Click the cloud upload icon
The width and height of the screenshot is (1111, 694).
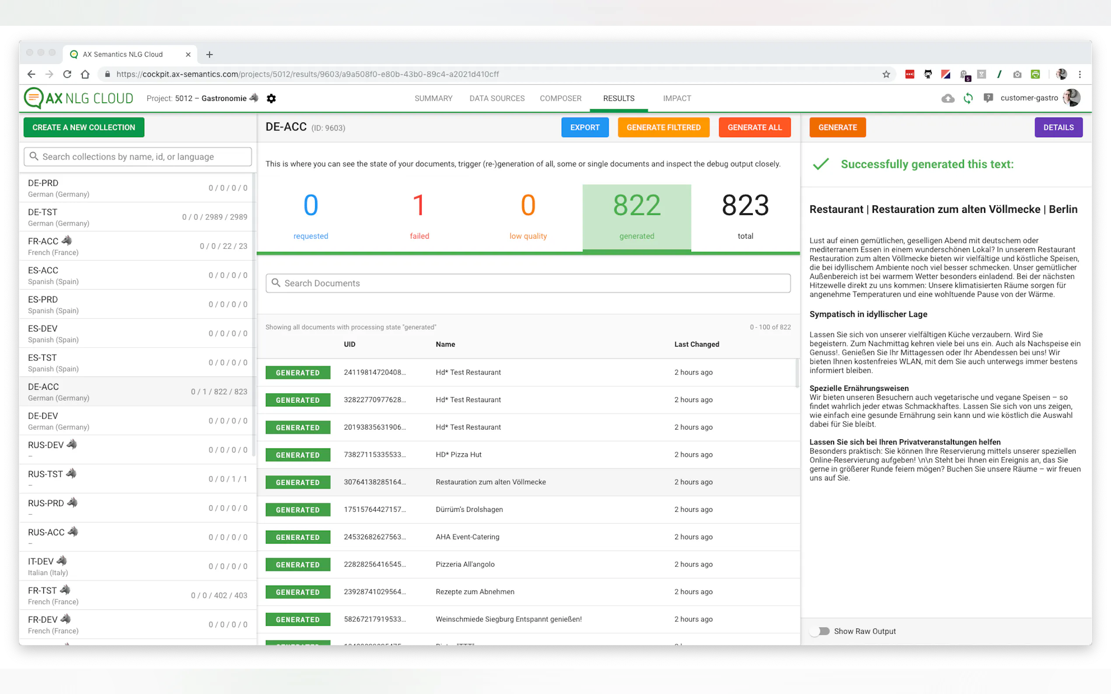coord(947,98)
